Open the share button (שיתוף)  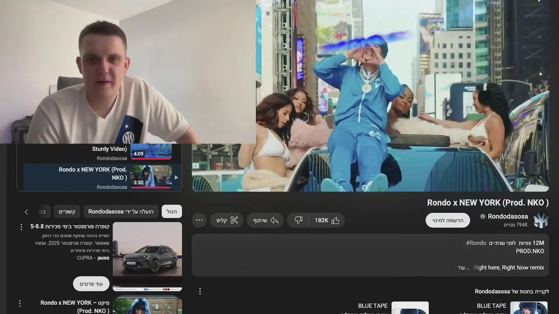[x=266, y=220]
